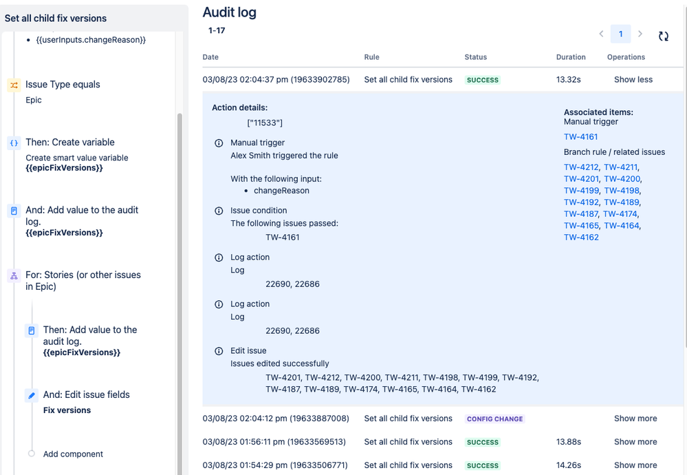Open linked issue TW-4201
Viewport: 687px width, 475px height.
581,179
